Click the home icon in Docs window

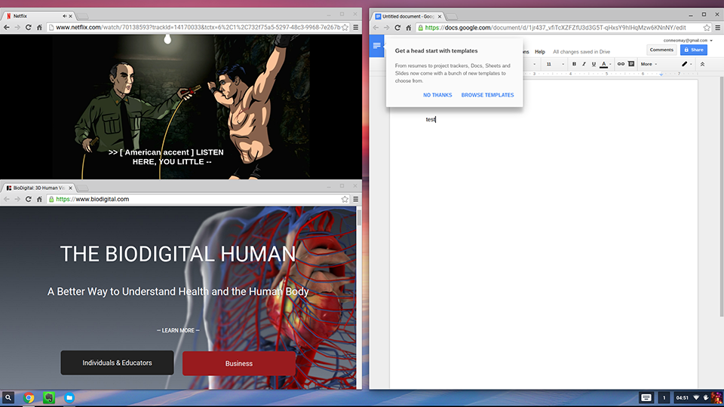(x=409, y=28)
